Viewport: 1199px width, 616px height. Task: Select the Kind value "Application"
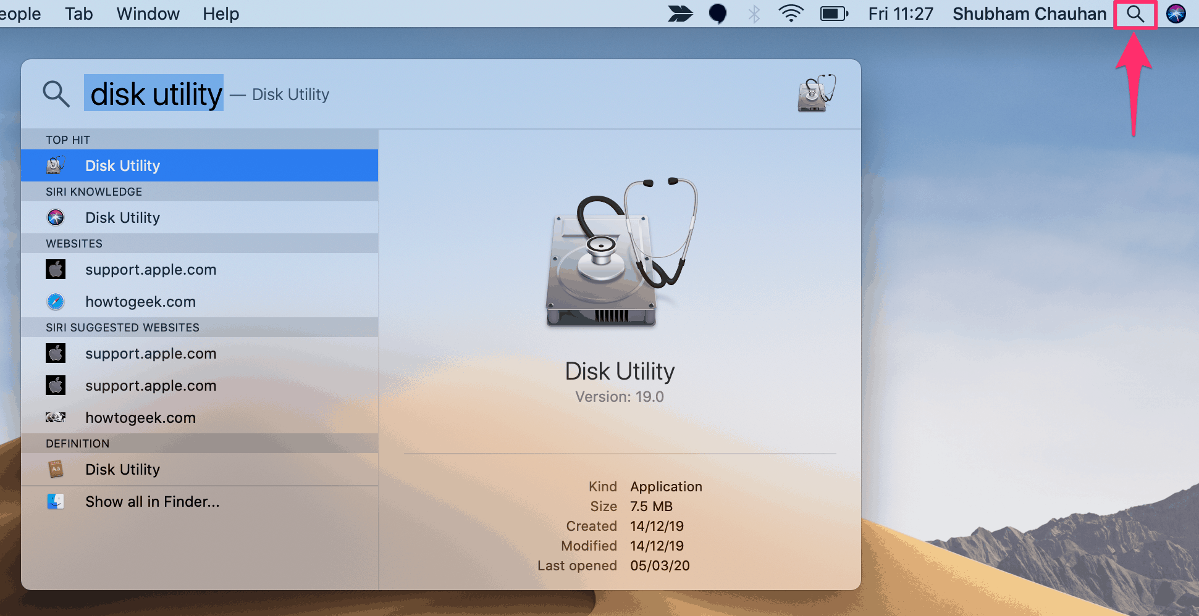click(666, 486)
